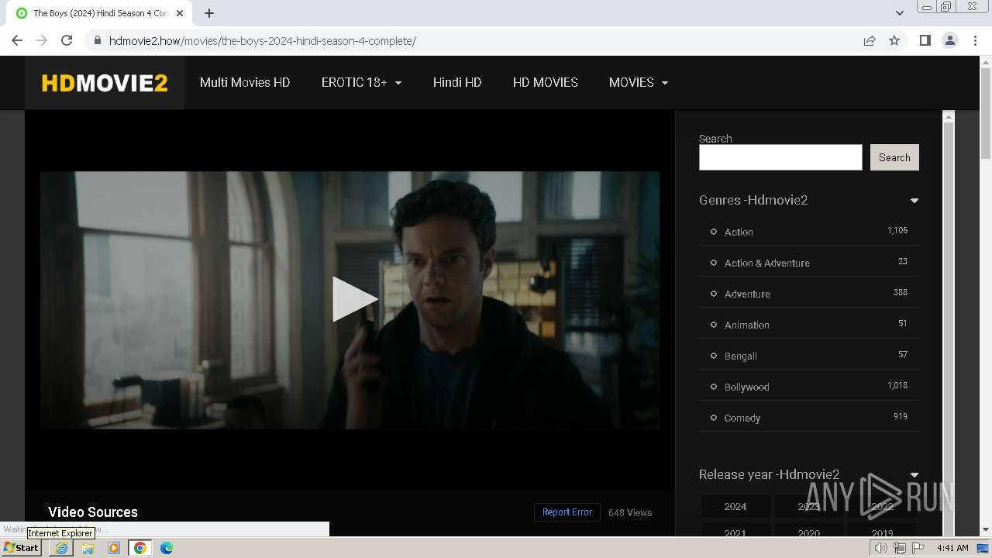Expand the MOVIES dropdown menu
This screenshot has height=558, width=992.
coord(639,82)
